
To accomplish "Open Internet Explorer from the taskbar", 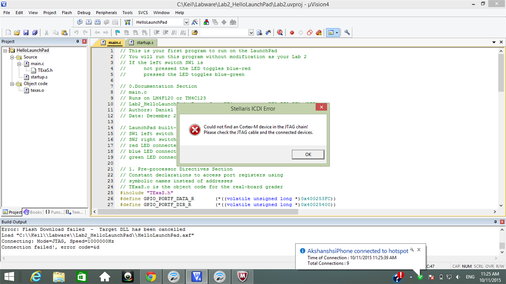I will [36, 277].
